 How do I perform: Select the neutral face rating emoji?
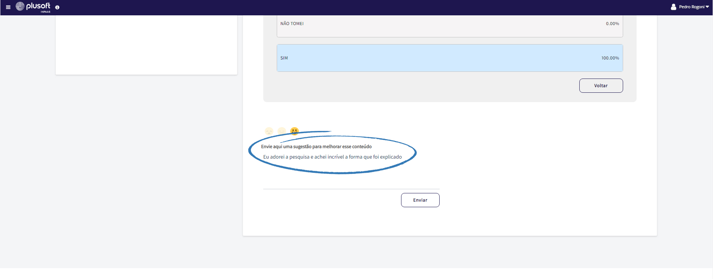pos(282,131)
